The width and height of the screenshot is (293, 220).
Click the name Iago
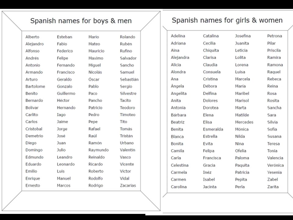(x=61, y=115)
